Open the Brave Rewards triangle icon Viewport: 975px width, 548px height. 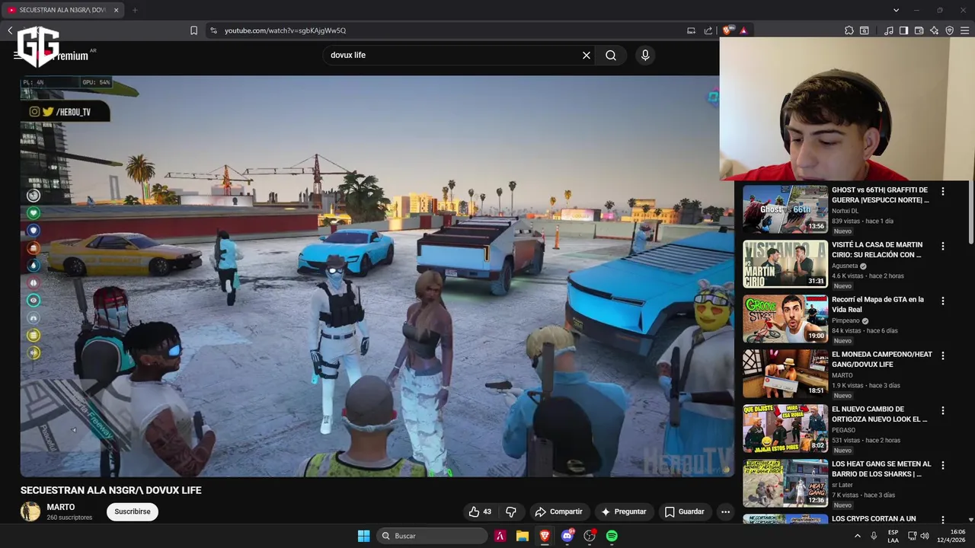pos(743,30)
